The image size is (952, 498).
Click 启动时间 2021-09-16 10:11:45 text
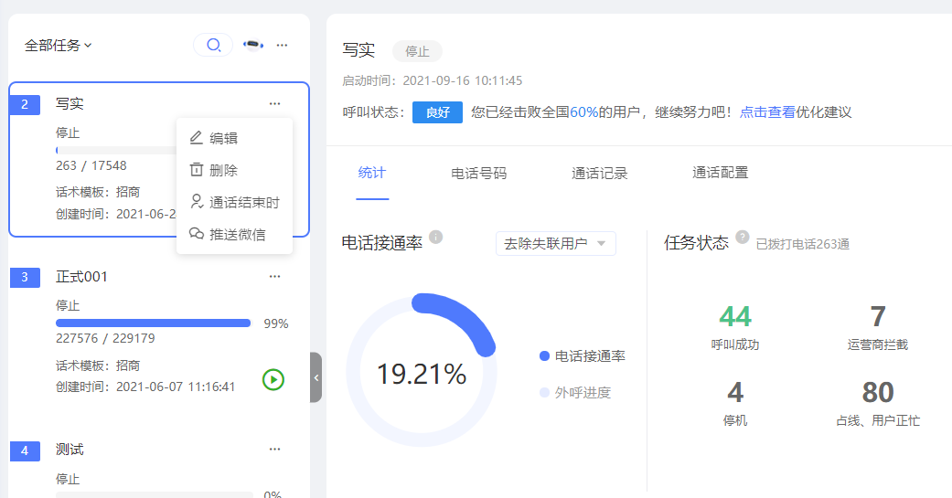433,80
